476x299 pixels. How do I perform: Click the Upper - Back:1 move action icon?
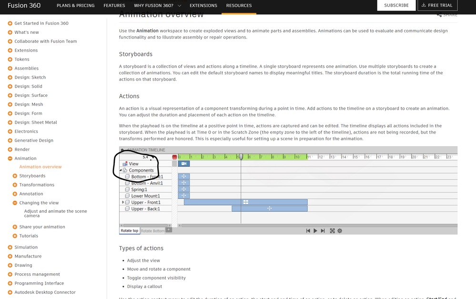[269, 208]
